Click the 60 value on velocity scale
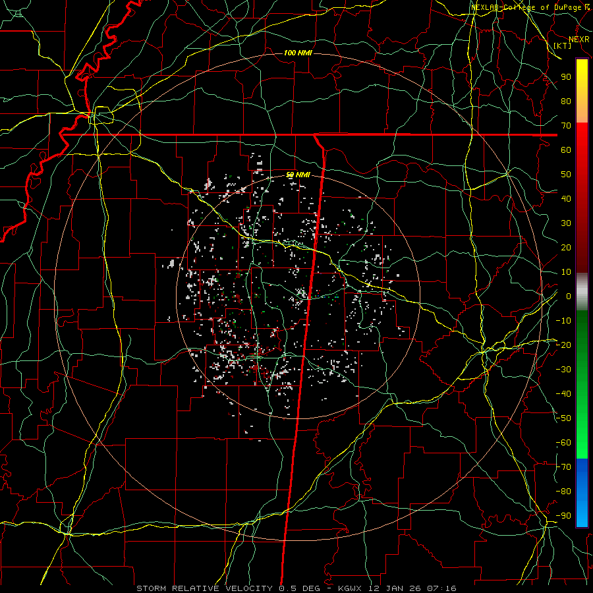The width and height of the screenshot is (593, 593). click(566, 150)
